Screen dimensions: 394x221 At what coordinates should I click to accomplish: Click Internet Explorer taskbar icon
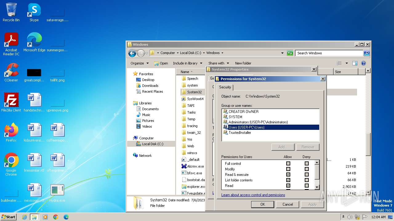click(x=25, y=217)
